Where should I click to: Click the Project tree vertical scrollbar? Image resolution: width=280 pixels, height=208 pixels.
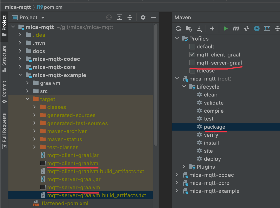(156, 85)
